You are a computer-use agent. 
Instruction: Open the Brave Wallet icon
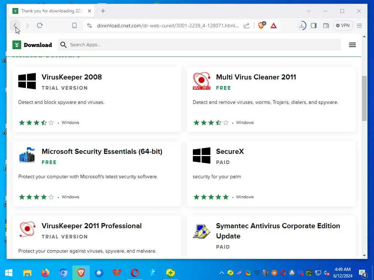[326, 26]
